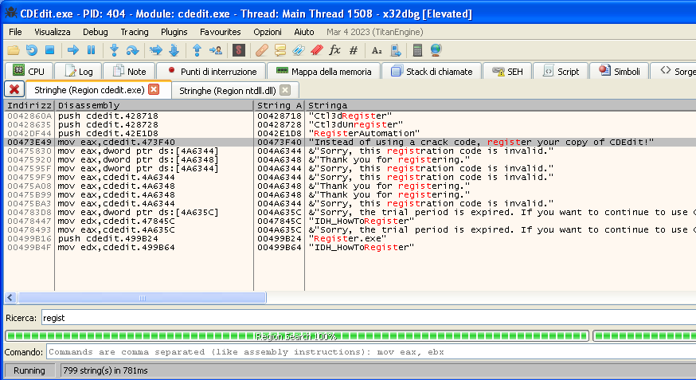The image size is (696, 380).
Task: Click the red X close-all-tabs button
Action: pos(14,89)
